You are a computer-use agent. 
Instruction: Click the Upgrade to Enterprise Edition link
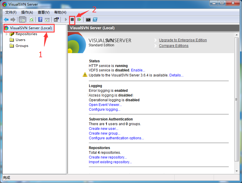[x=183, y=40]
